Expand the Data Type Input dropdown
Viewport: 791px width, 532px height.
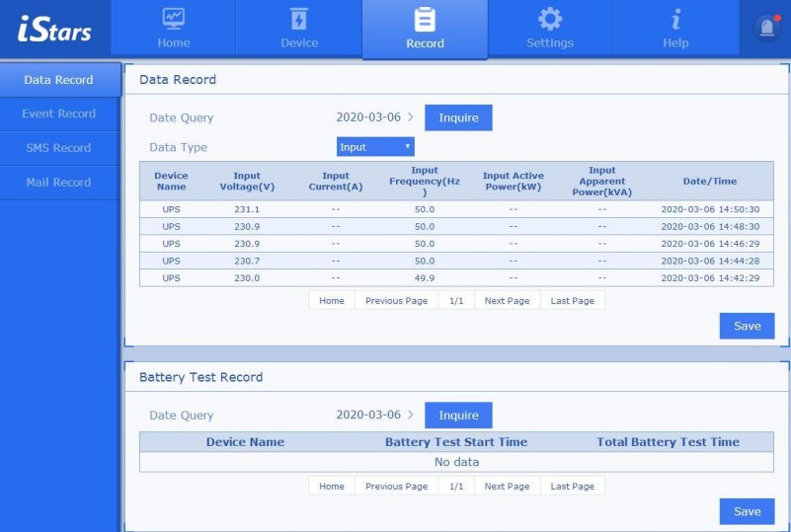point(375,147)
